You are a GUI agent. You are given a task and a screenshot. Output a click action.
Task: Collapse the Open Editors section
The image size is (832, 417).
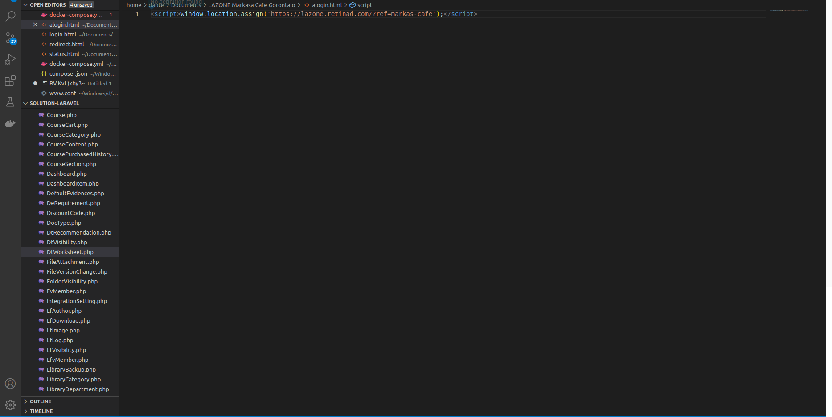pyautogui.click(x=25, y=5)
